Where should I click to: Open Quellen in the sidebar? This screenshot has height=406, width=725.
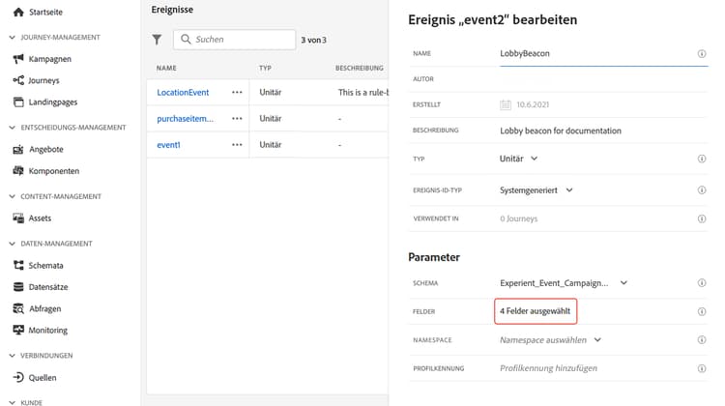click(x=43, y=378)
